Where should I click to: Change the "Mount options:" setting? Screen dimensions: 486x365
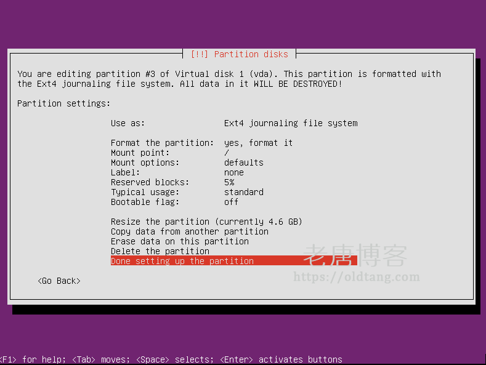(x=145, y=162)
